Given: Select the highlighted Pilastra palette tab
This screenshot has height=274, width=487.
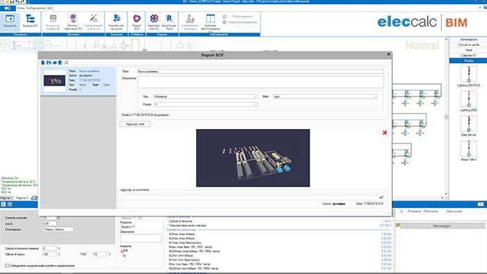Looking at the screenshot, I should [468, 60].
